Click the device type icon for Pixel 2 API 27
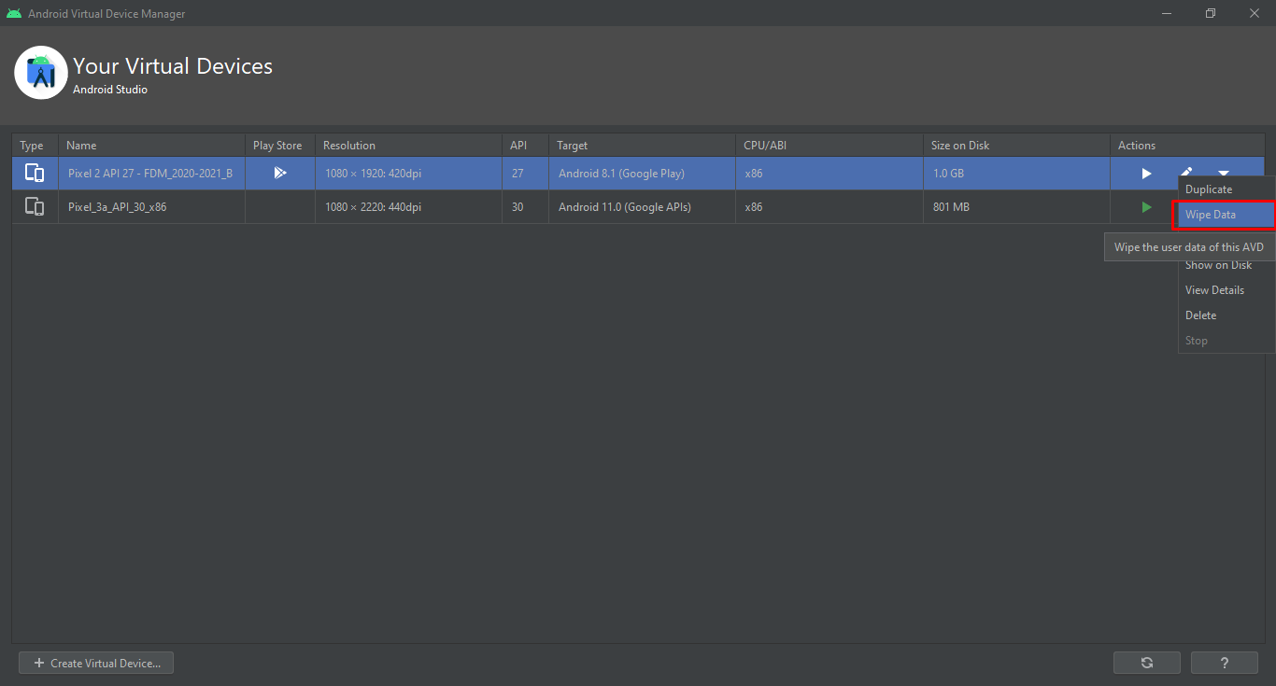This screenshot has height=686, width=1276. [x=35, y=174]
